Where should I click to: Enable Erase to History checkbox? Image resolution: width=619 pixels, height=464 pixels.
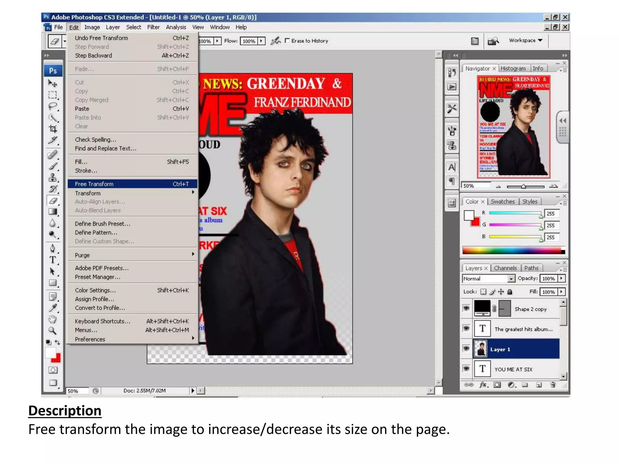287,40
